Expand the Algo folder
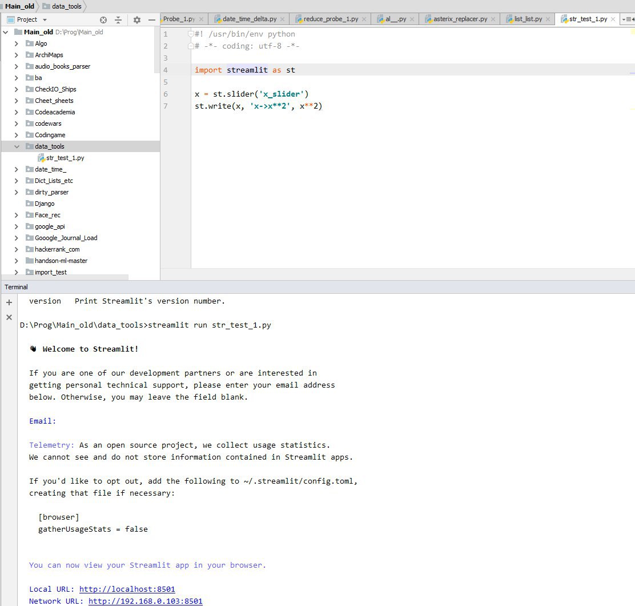 [x=16, y=43]
